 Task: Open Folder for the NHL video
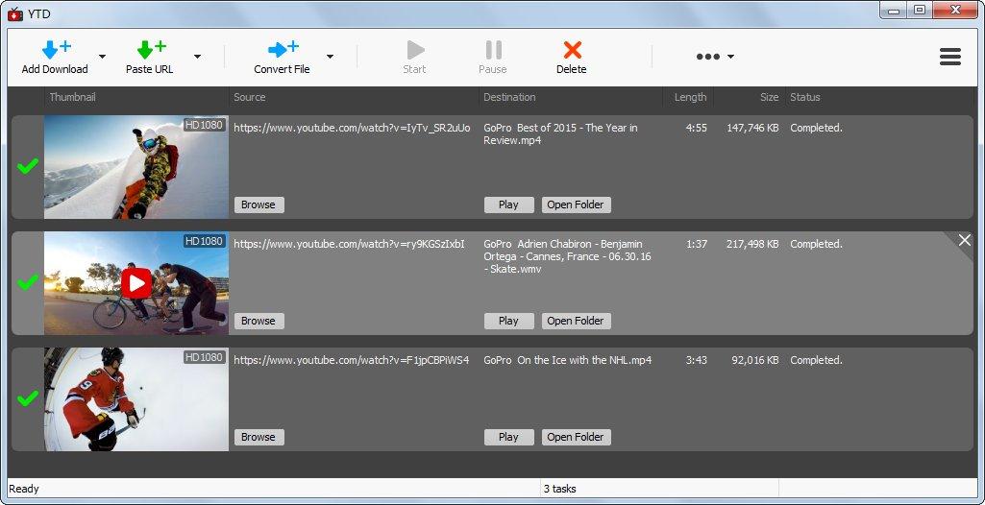(576, 437)
